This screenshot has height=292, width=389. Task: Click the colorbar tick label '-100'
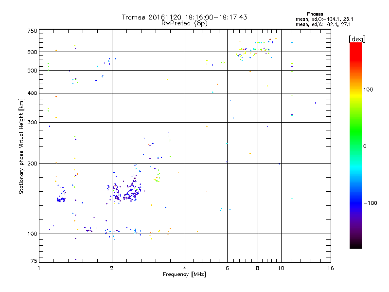[370, 203]
